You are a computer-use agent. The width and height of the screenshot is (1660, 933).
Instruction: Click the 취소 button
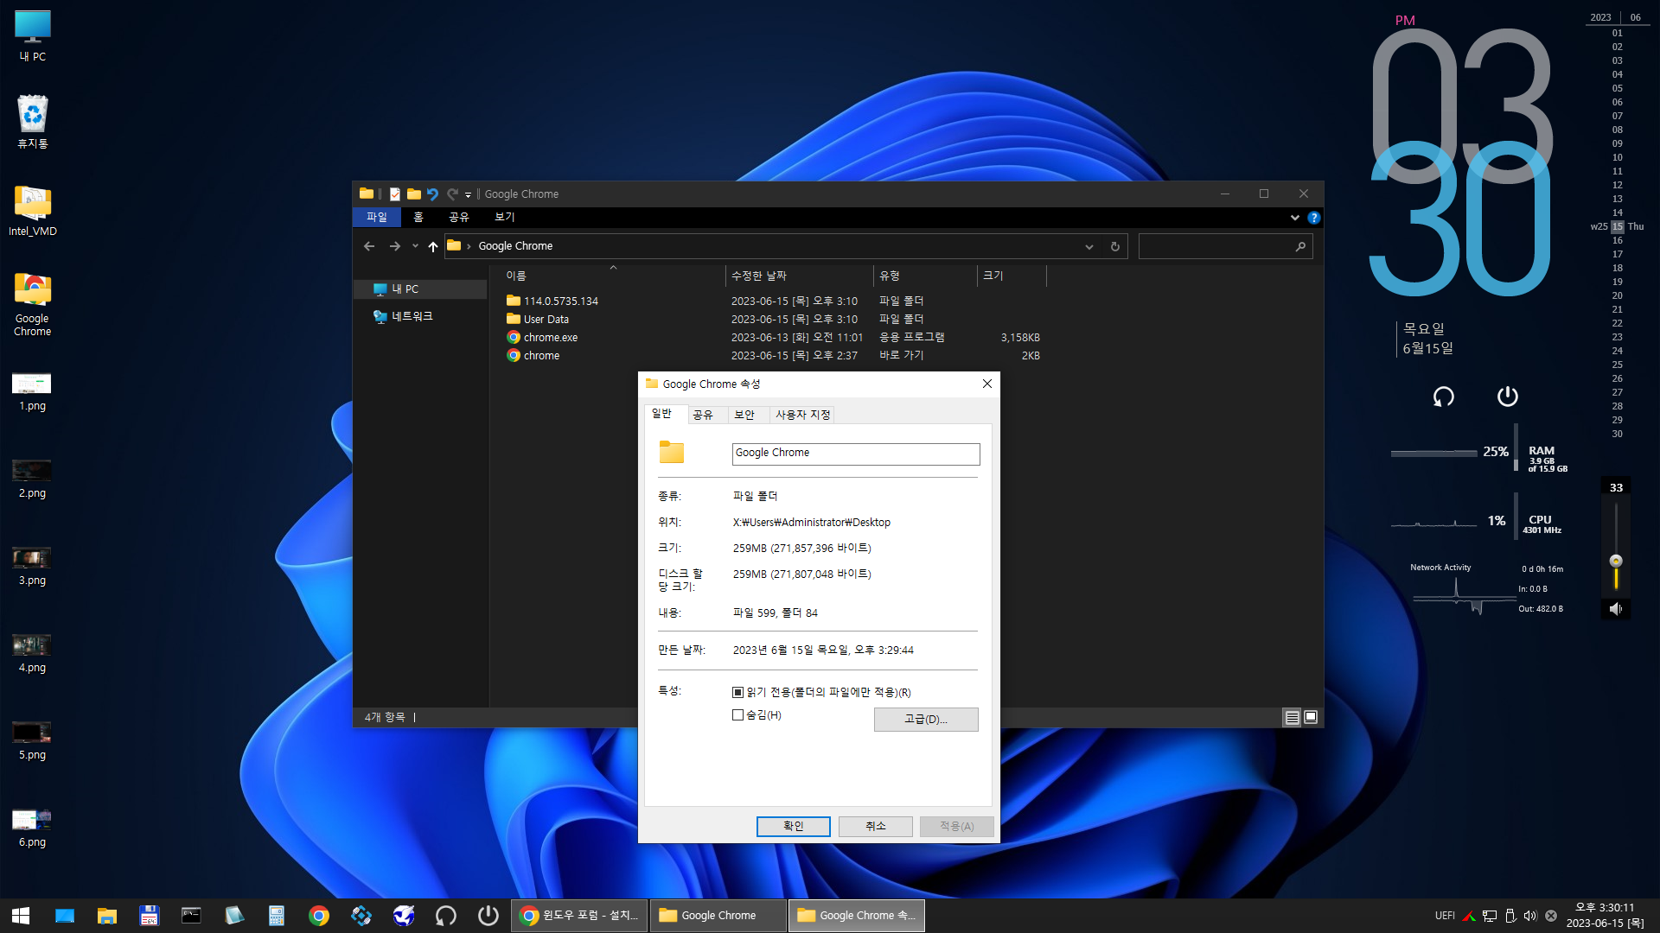(x=876, y=827)
